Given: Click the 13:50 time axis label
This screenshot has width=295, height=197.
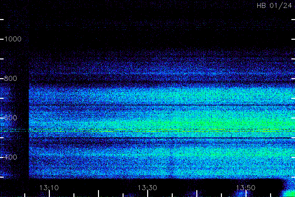Looking at the screenshot, I should click(x=246, y=188).
